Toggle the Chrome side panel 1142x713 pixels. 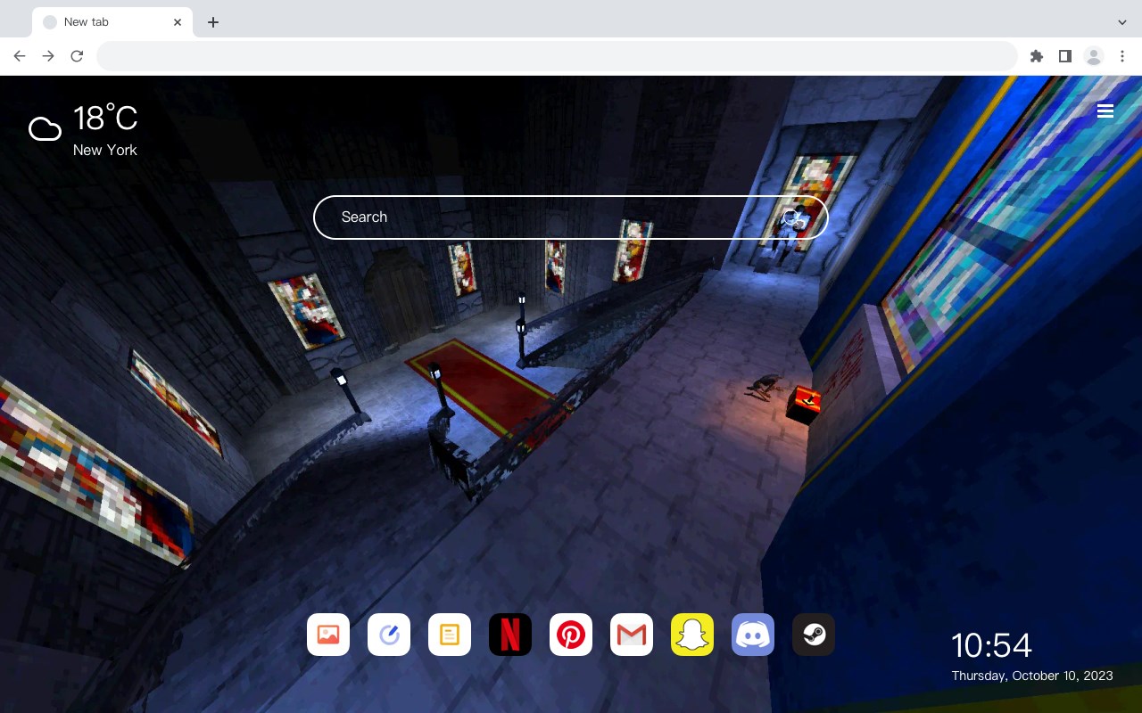(x=1065, y=56)
